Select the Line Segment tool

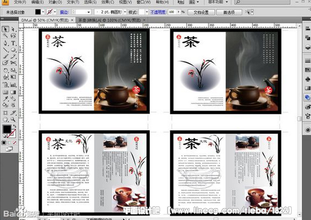coord(5,50)
